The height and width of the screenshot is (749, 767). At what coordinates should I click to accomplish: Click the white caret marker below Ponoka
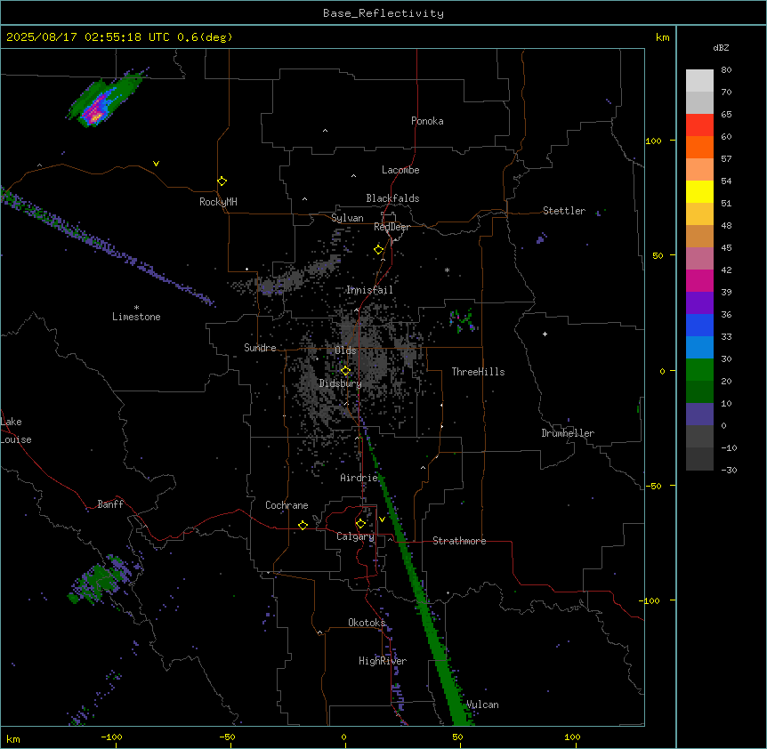point(326,131)
